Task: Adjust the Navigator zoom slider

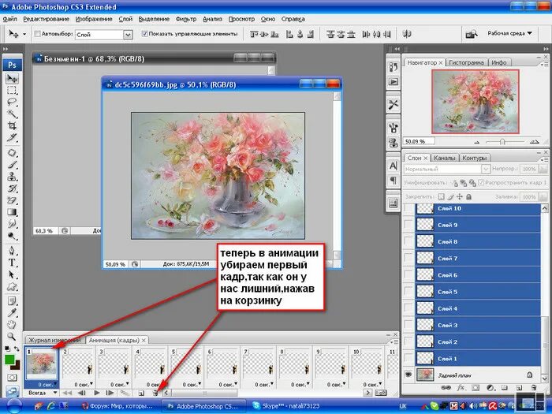Action: pyautogui.click(x=502, y=142)
